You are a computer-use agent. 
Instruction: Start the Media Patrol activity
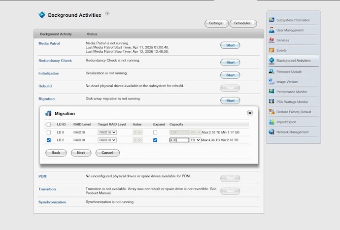coord(230,45)
